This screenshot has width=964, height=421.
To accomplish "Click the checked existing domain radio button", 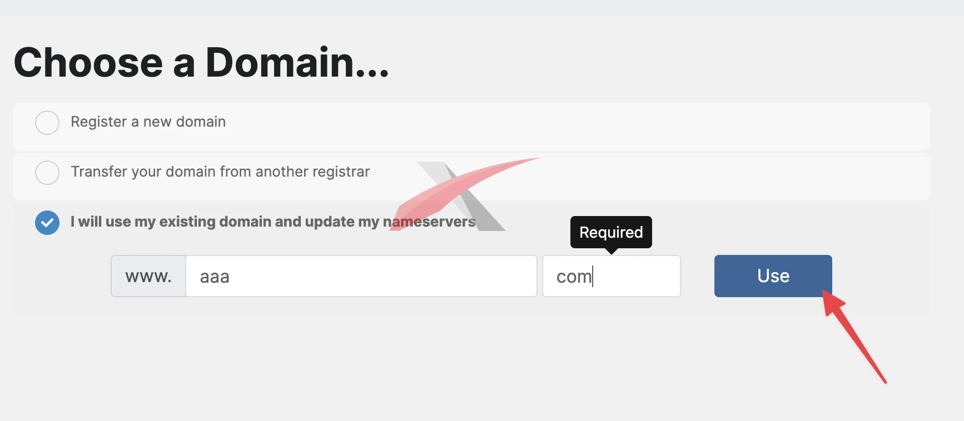I will point(47,223).
